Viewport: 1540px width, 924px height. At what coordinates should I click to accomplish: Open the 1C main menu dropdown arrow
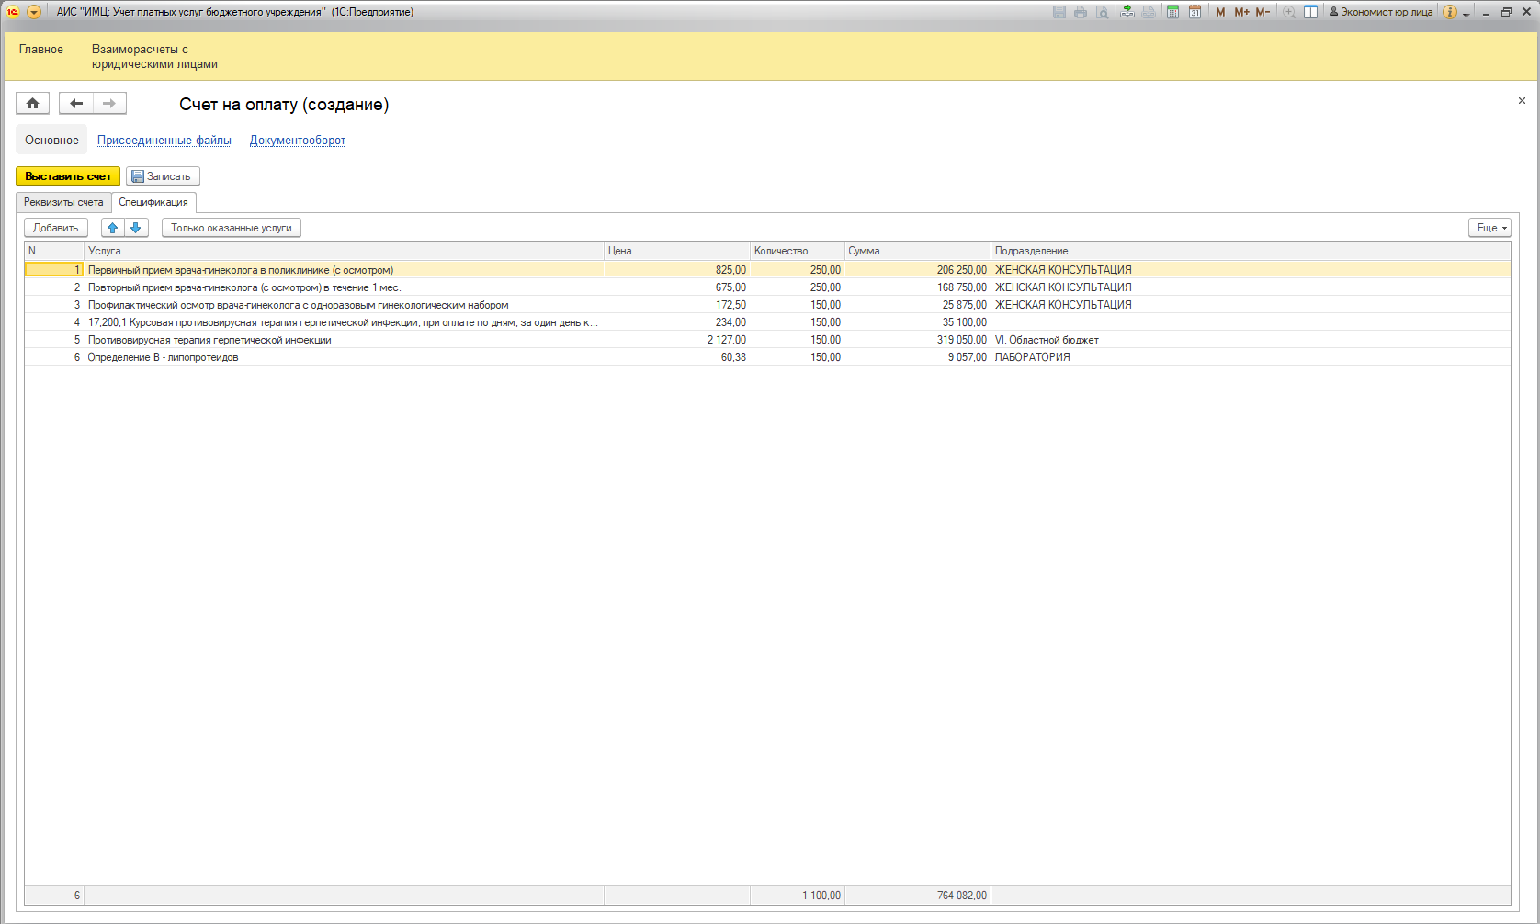click(x=34, y=12)
